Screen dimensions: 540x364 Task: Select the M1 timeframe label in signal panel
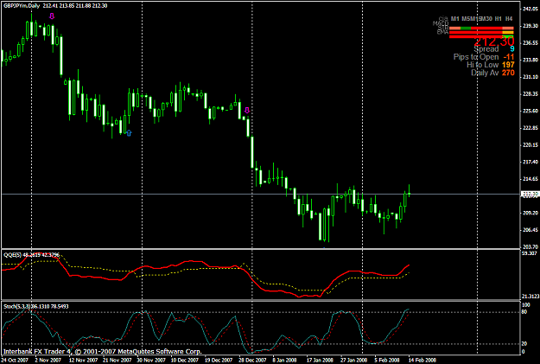click(455, 19)
